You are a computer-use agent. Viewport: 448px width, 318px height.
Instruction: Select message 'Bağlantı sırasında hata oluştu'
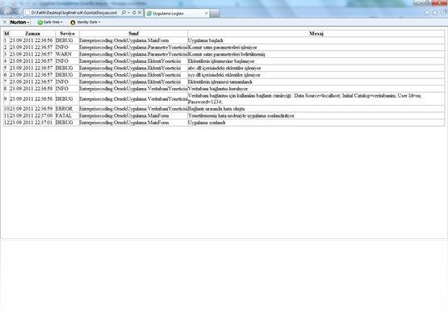coord(216,109)
